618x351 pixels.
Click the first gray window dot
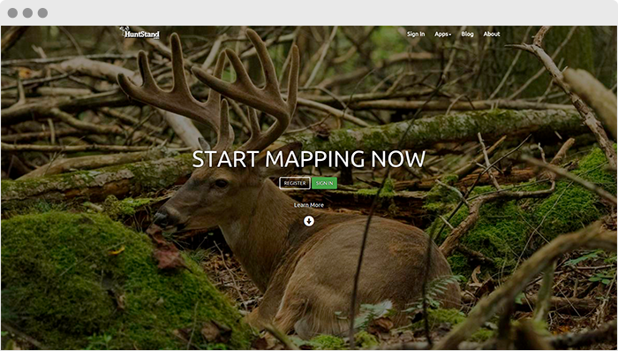(12, 13)
